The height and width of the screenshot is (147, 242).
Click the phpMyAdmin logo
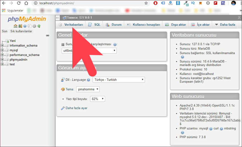(x=27, y=19)
